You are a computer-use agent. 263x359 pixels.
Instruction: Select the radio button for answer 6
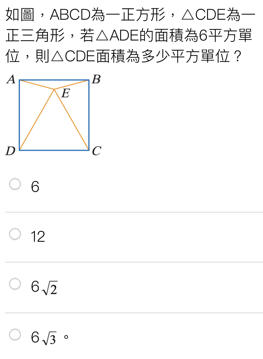click(15, 184)
